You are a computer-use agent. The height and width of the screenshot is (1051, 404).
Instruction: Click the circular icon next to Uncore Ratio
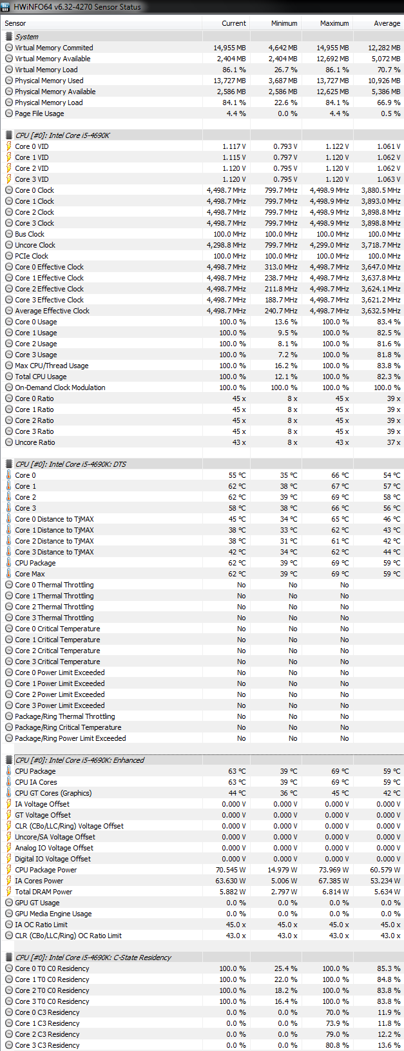pos(9,442)
